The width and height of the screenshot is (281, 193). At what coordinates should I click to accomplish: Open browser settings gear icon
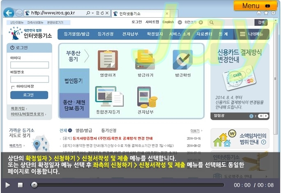tap(273, 13)
